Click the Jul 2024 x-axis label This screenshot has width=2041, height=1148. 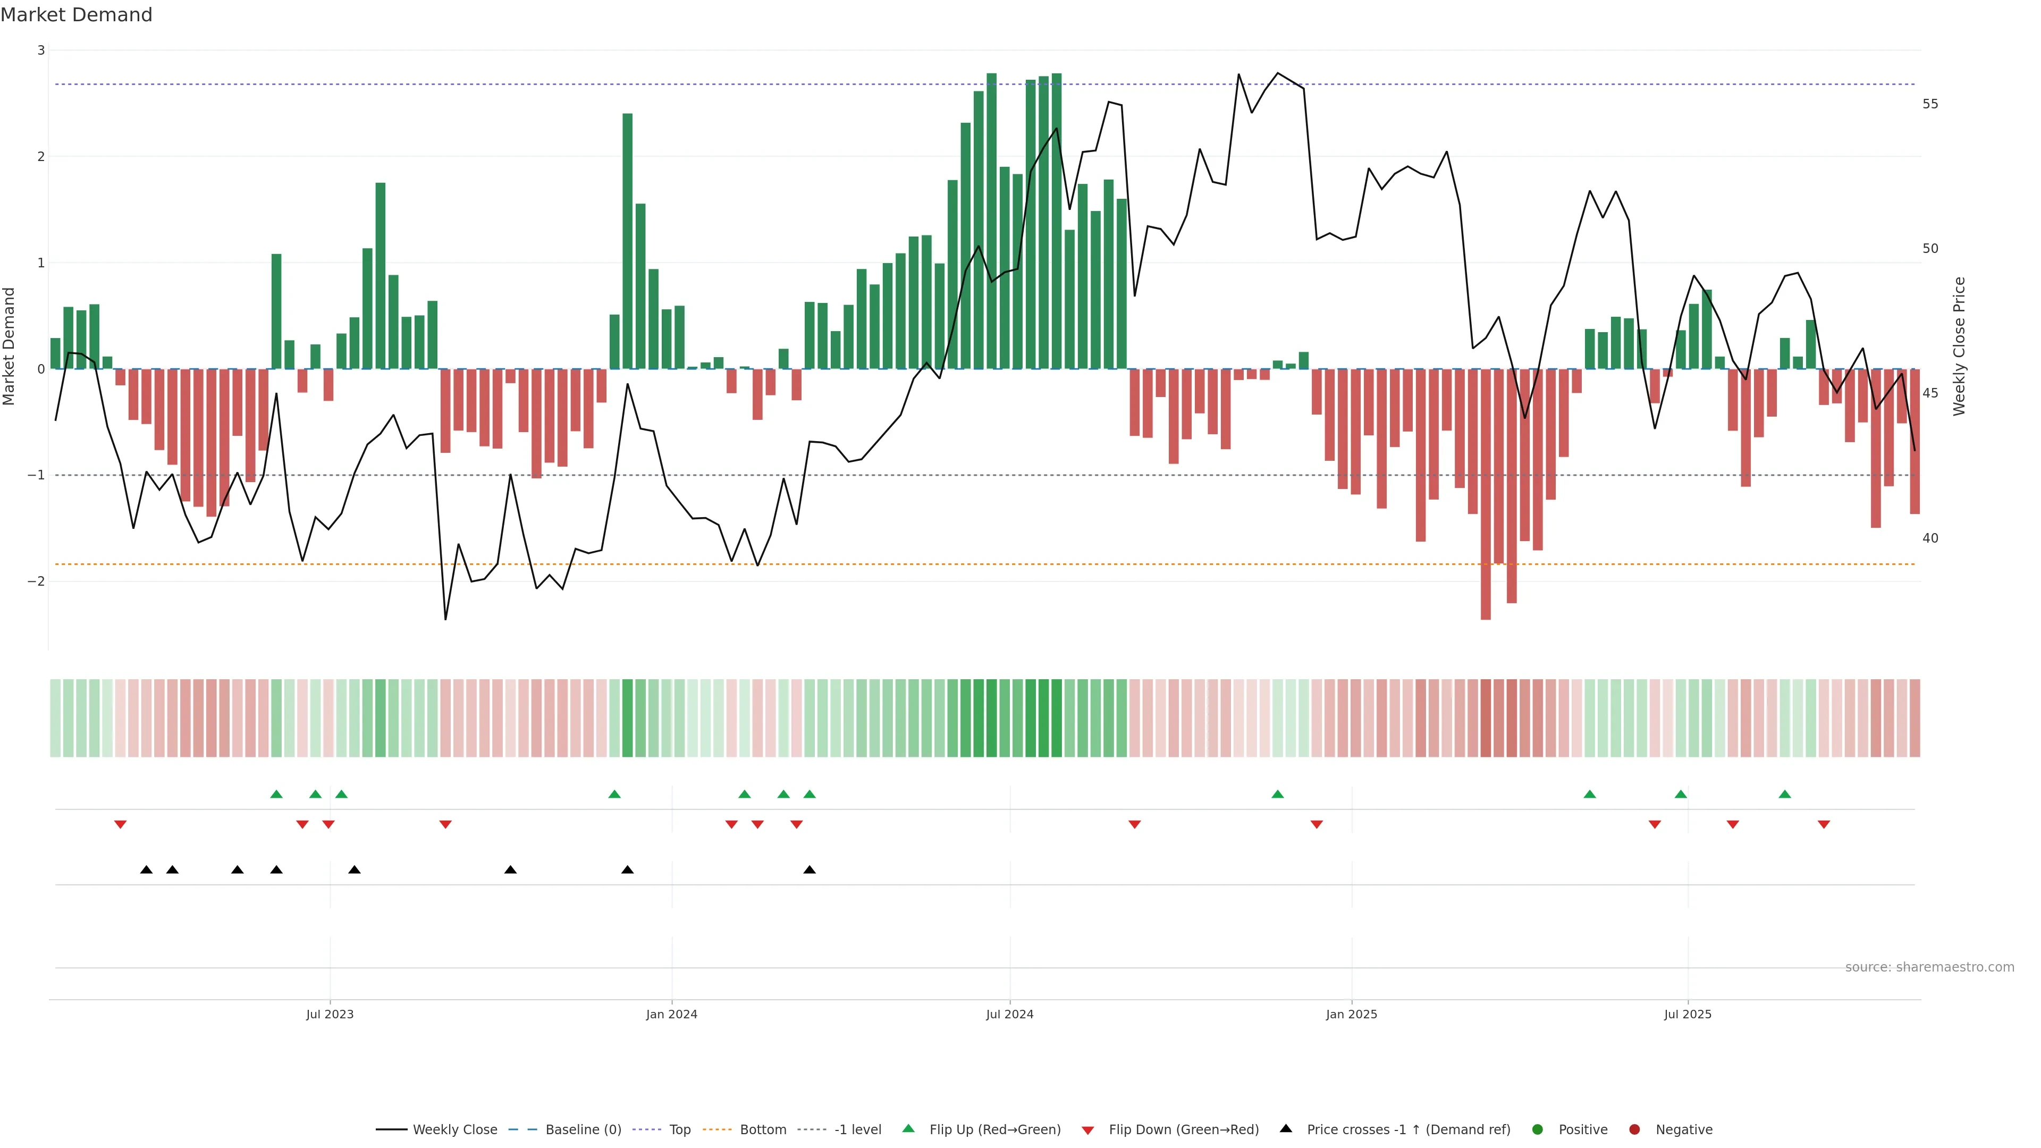point(1009,1014)
